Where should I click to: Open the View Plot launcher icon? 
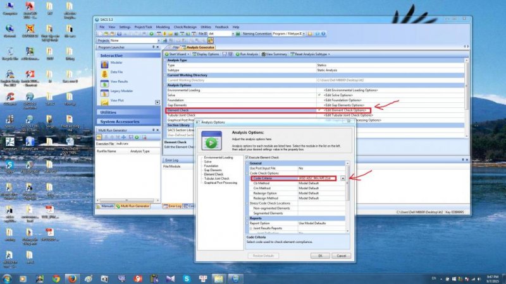point(104,102)
